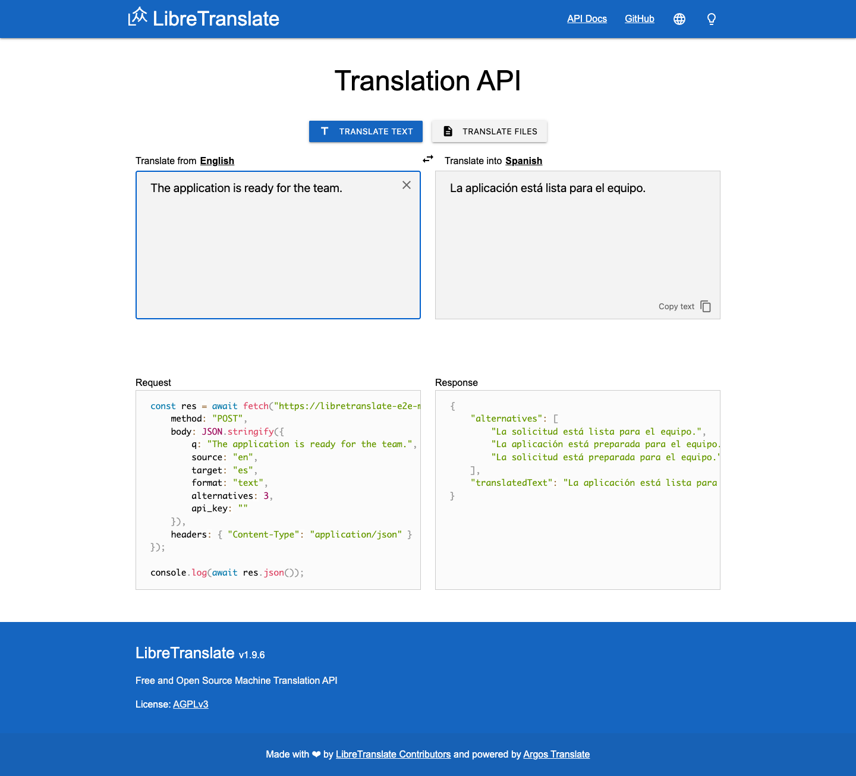The height and width of the screenshot is (776, 856).
Task: Click the version text "v1.9.6"
Action: [252, 655]
